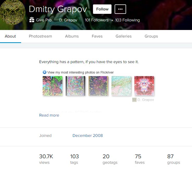
Task: Open the second spiral pattern thumbnail
Action: (x=76, y=86)
